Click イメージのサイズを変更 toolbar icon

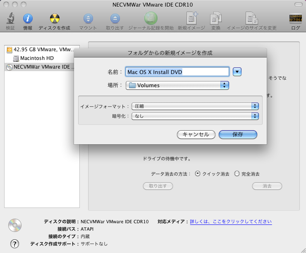(251, 18)
